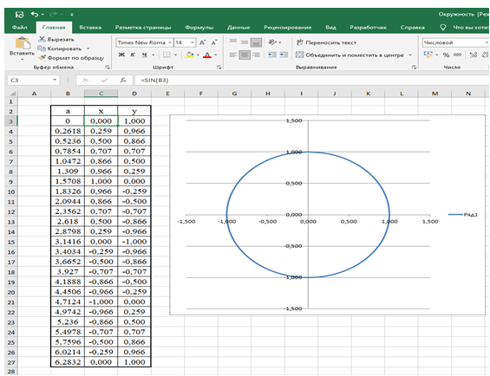Expand the merge and center dropdown arrow
The height and width of the screenshot is (376, 490).
[410, 55]
